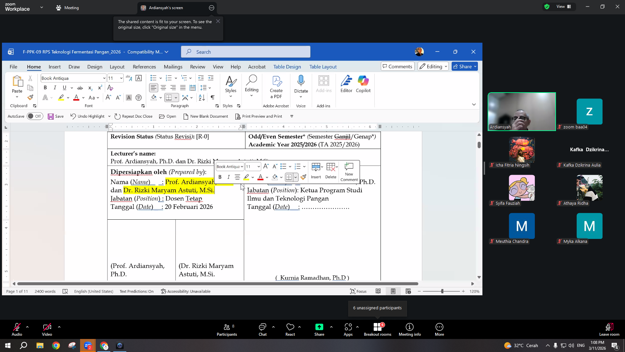Toggle Focus mode in the status bar
Image resolution: width=625 pixels, height=352 pixels.
(358, 291)
